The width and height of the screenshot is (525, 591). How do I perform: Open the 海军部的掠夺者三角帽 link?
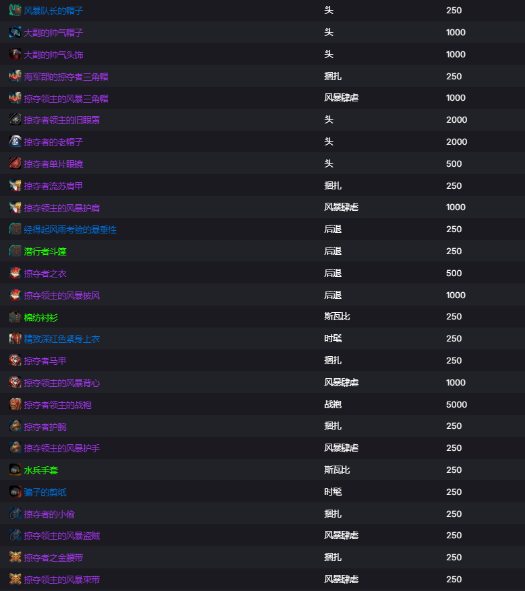[66, 77]
